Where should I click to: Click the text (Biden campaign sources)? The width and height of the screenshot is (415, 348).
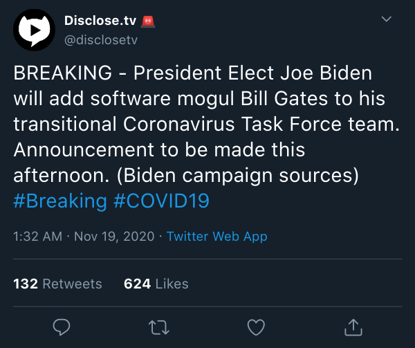coord(238,176)
